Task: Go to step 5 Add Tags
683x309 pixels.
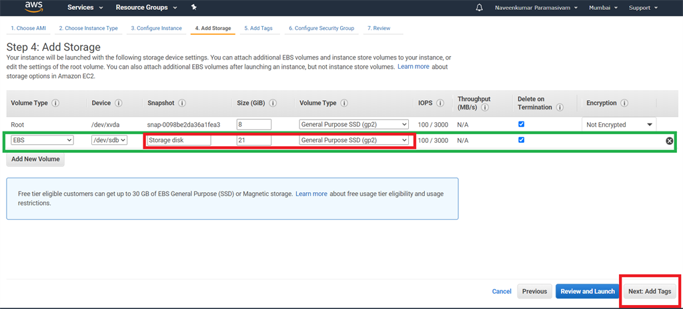Action: click(x=258, y=28)
